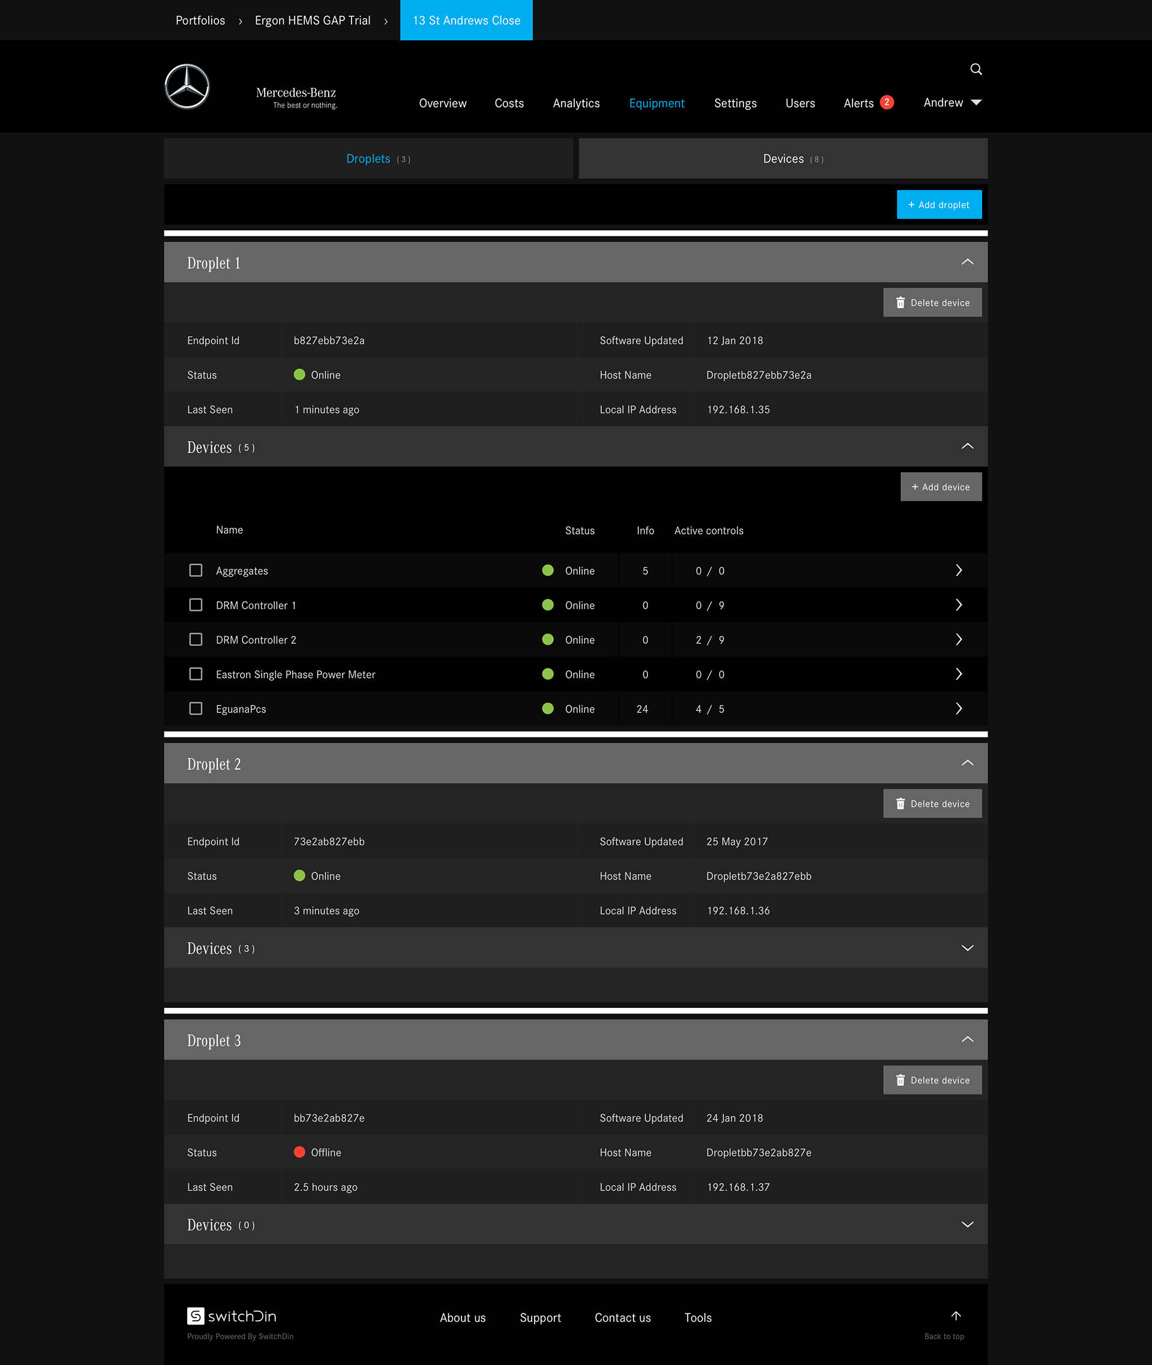Go to the Analytics menu item
The width and height of the screenshot is (1152, 1365).
pos(575,103)
